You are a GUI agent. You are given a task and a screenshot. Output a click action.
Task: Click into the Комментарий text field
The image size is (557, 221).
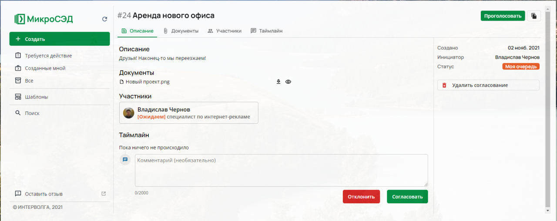[x=281, y=170]
